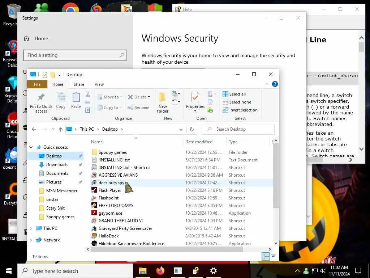
Task: Select Documents in navigation pane
Action: (57, 173)
